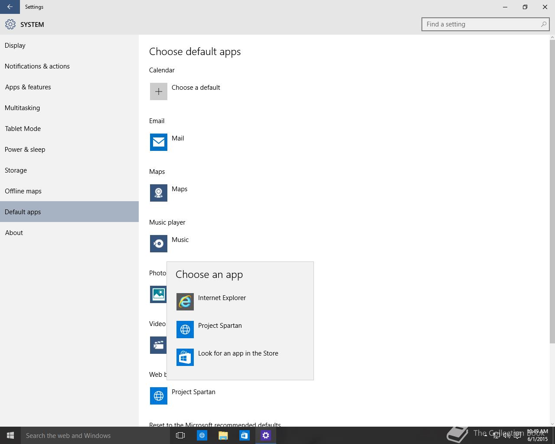Image resolution: width=555 pixels, height=444 pixels.
Task: Click Choose a default for Calendar
Action: (196, 88)
